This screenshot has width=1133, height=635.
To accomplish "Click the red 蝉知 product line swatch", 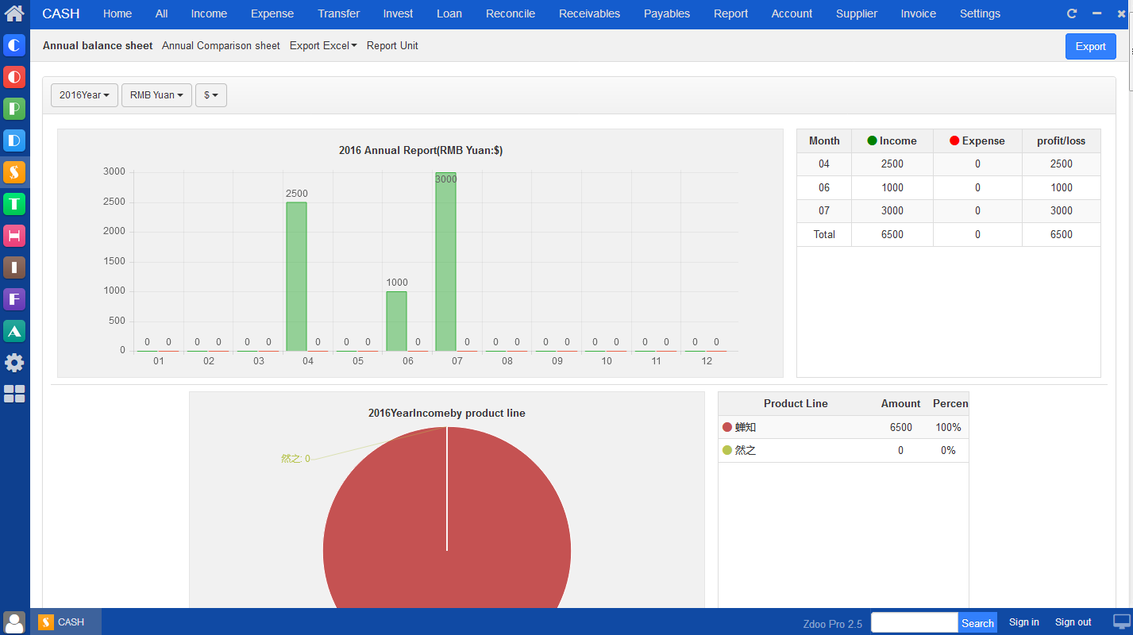I will [727, 427].
